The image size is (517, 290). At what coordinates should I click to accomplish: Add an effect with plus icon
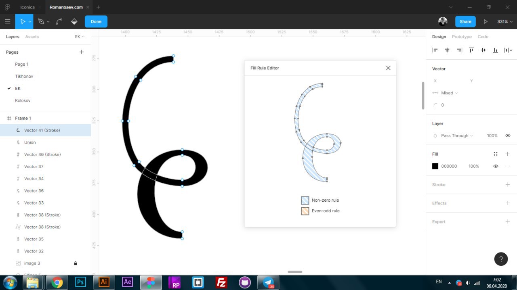point(508,203)
